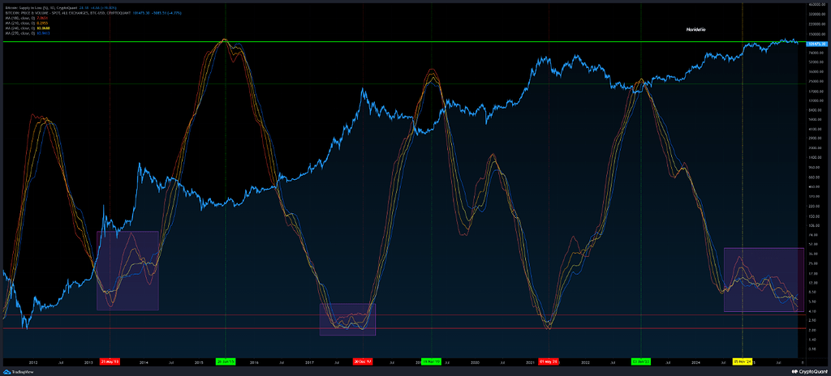Select the purple highlight box near 2017
Image resolution: width=831 pixels, height=376 pixels.
tap(347, 318)
